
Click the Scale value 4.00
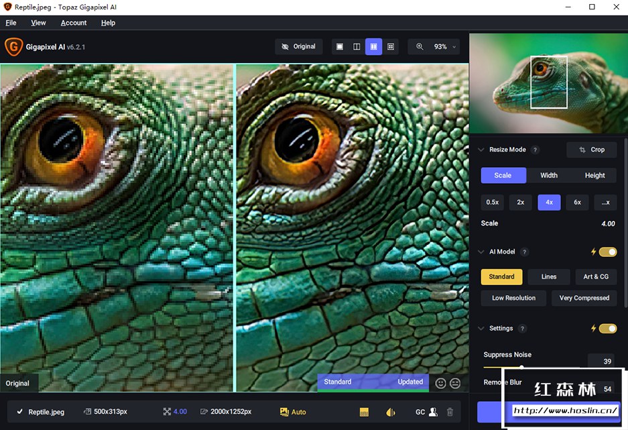608,223
